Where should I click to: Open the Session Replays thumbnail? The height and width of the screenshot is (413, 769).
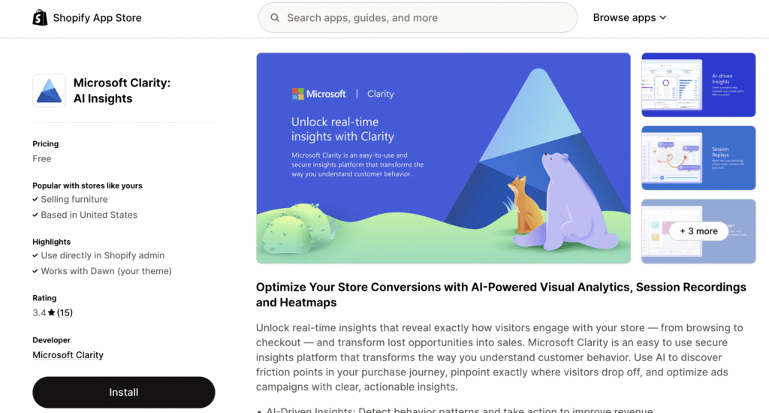(x=698, y=158)
